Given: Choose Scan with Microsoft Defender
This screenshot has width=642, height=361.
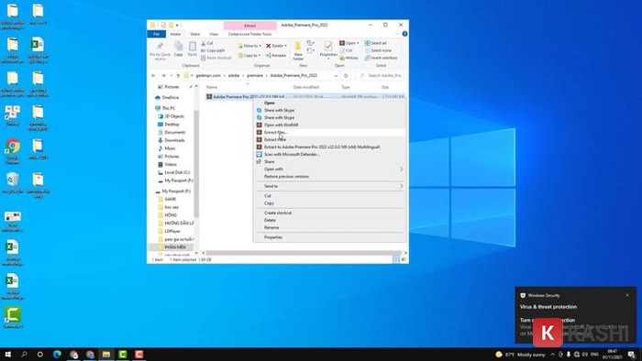Looking at the screenshot, I should [x=330, y=154].
